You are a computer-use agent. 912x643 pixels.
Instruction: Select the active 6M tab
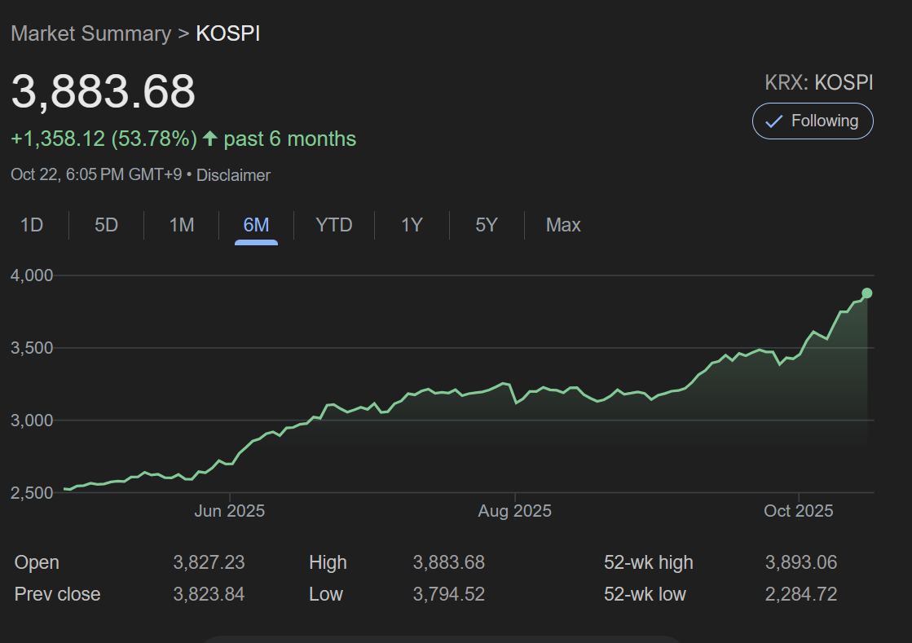point(256,225)
